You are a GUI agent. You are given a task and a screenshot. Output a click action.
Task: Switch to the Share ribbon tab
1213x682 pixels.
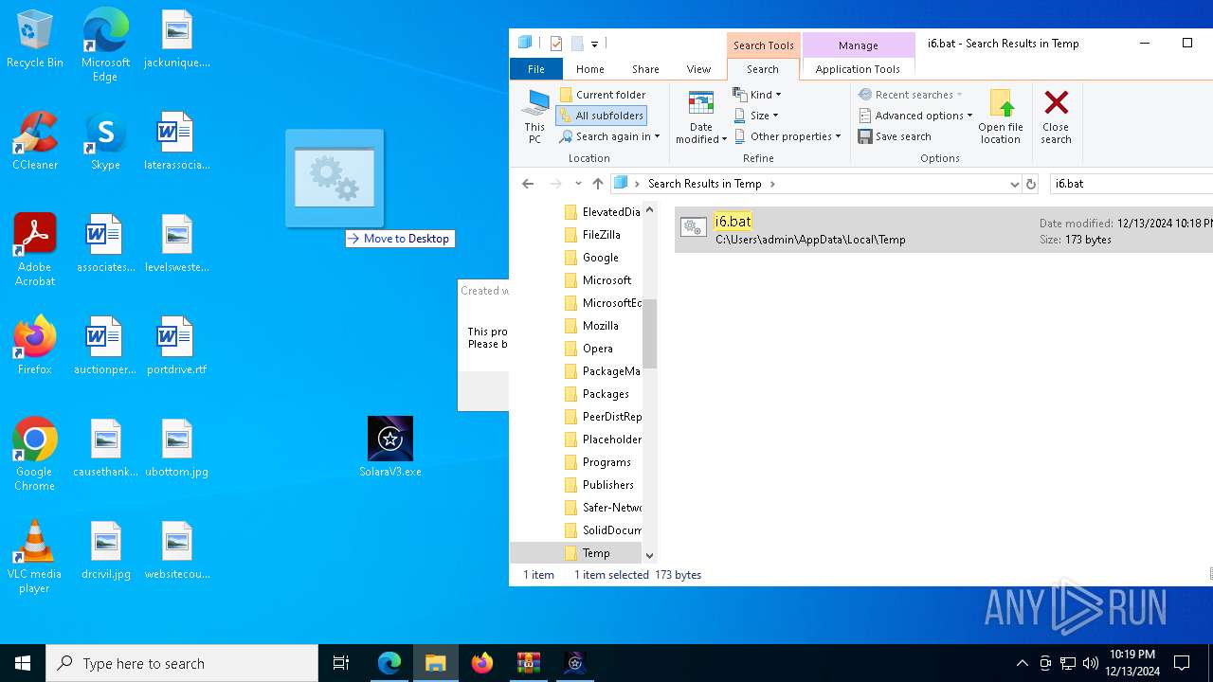pos(645,69)
